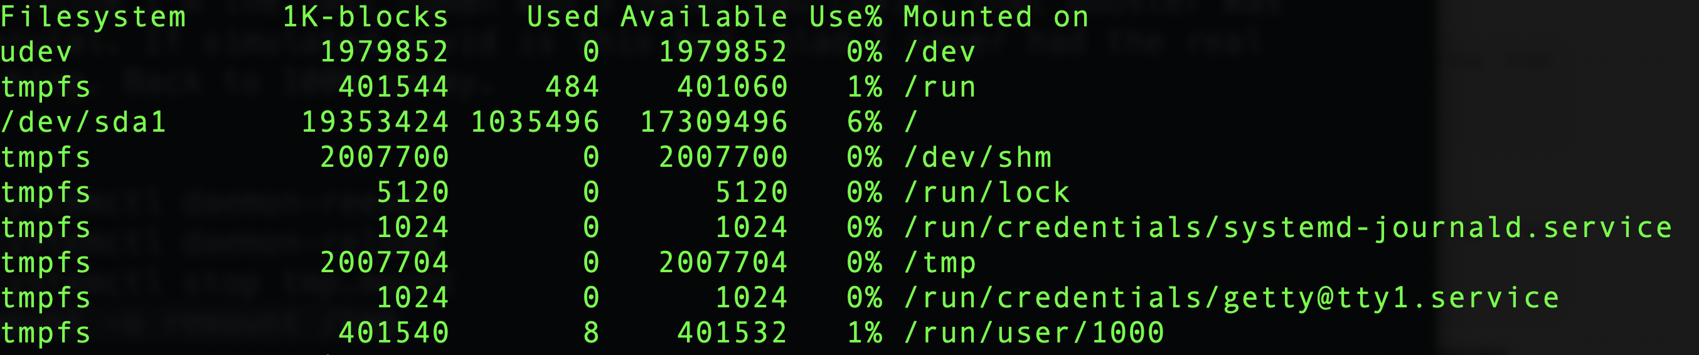This screenshot has width=1699, height=355.
Task: Click the systemd-journald.service credentials path
Action: [x=1287, y=228]
